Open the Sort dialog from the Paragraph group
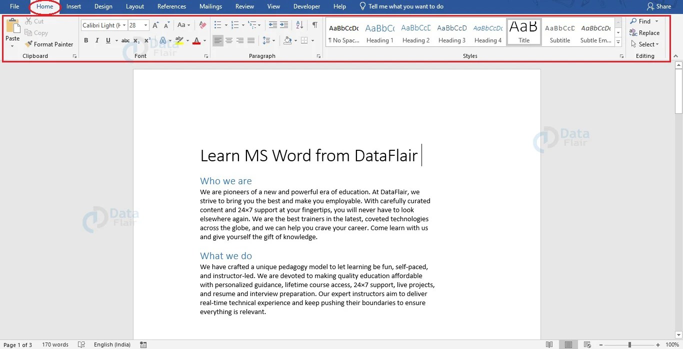 point(300,24)
